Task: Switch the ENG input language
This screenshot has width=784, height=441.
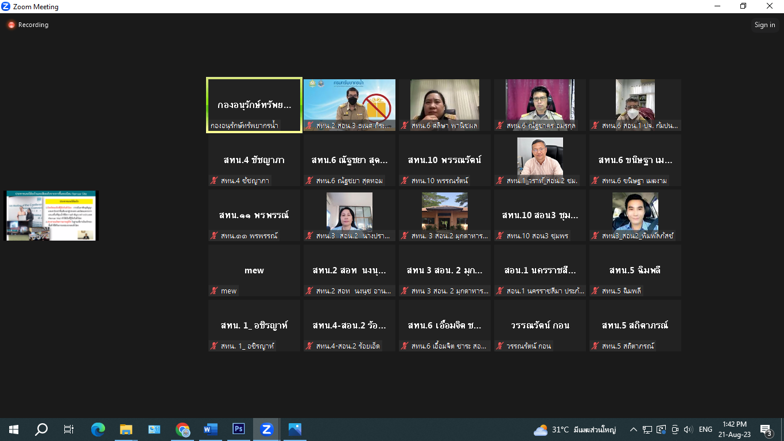Action: (x=705, y=430)
